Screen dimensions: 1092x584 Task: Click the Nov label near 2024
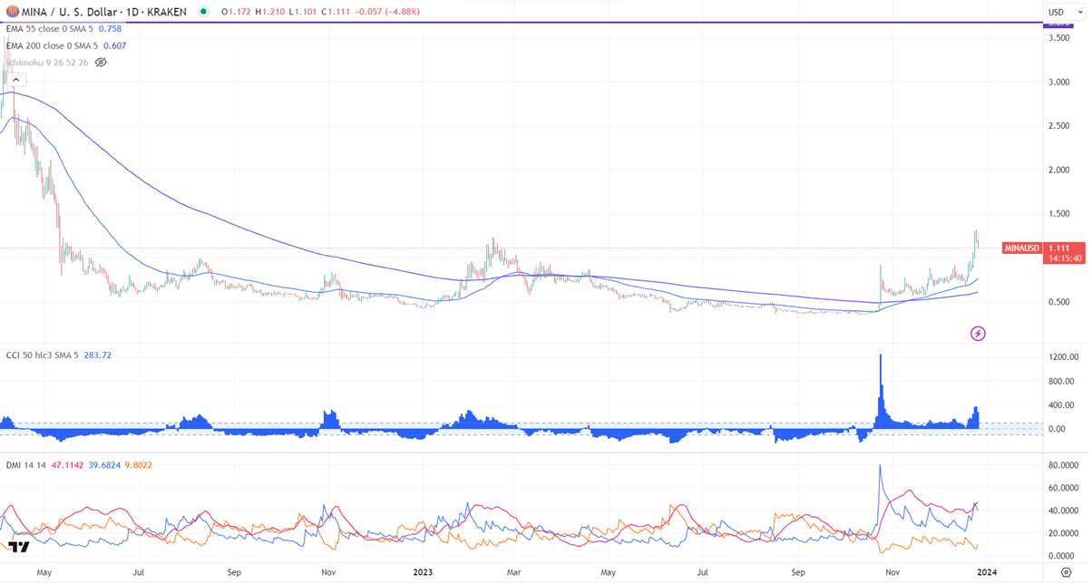893,572
